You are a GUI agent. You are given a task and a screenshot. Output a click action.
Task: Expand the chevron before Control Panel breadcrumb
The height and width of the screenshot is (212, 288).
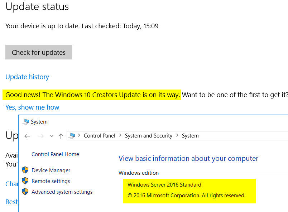(x=79, y=135)
